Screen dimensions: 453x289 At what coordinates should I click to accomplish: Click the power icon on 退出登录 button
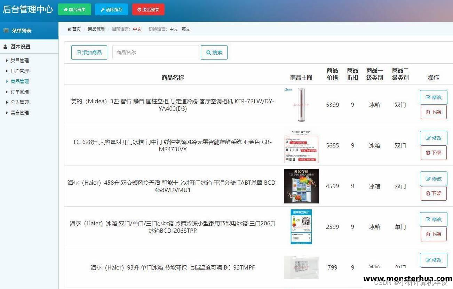[140, 9]
